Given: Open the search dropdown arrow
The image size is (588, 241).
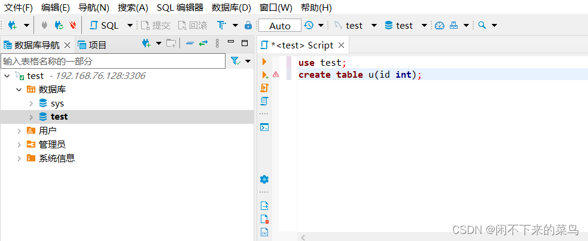Looking at the screenshot, I should click(x=494, y=26).
